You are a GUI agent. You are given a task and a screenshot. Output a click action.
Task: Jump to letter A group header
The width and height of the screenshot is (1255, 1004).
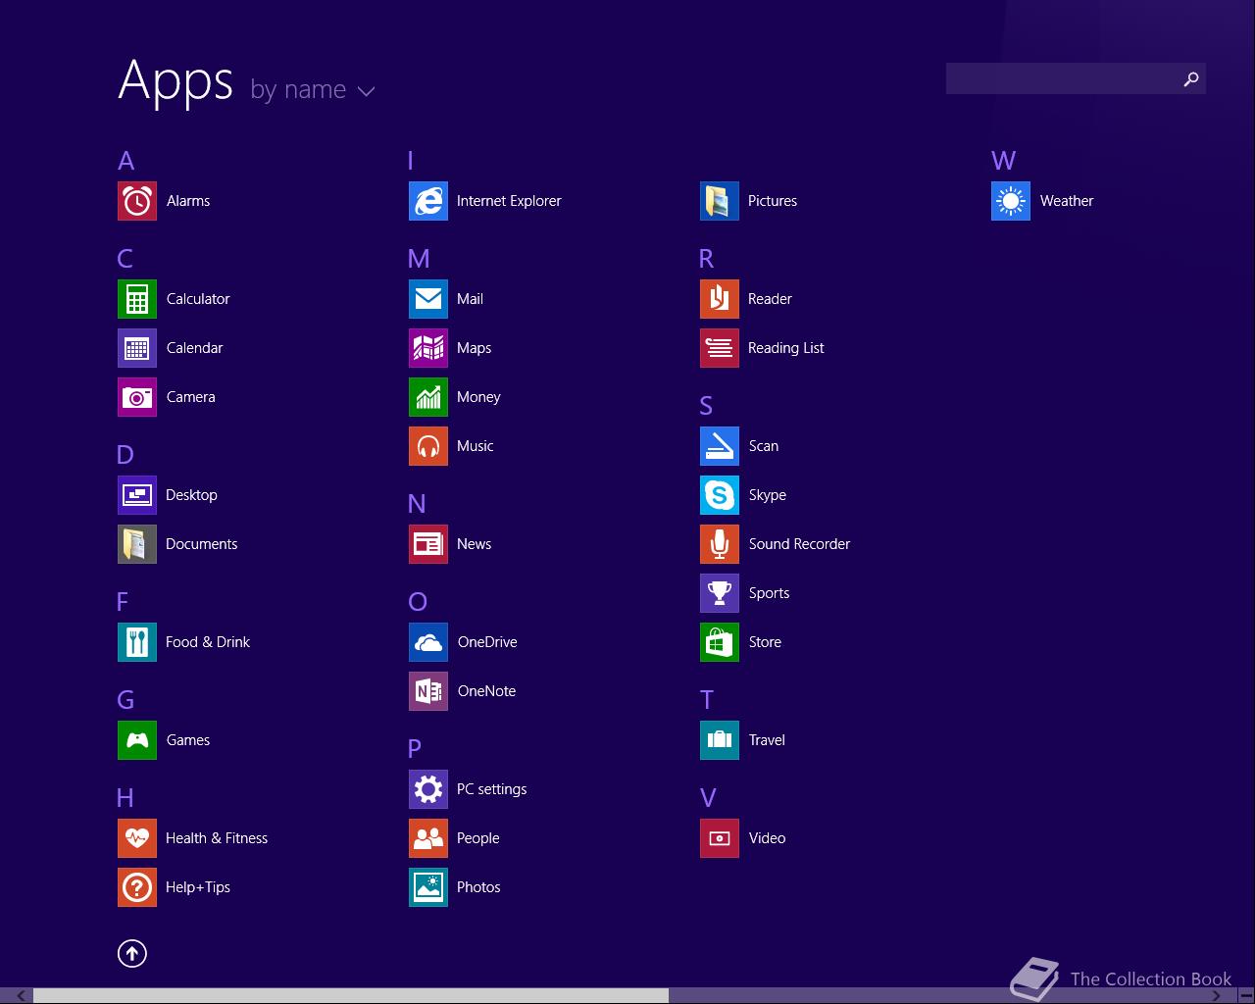click(126, 161)
